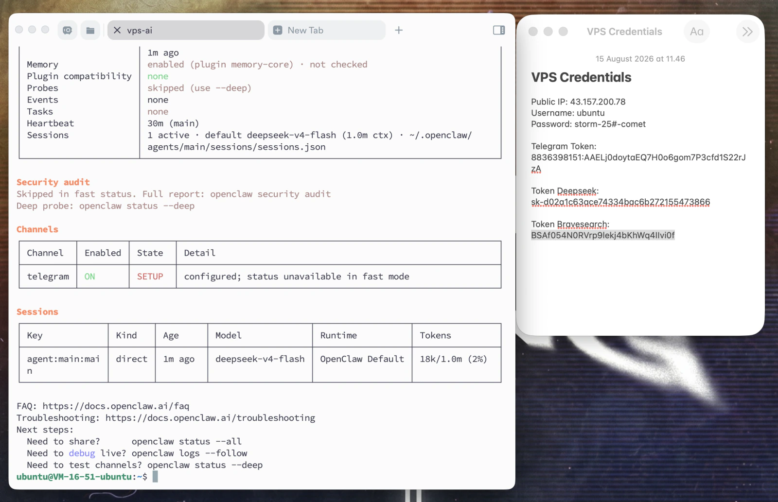Click the 'Channels' section heading
Screen dimensions: 778x502
coord(37,229)
